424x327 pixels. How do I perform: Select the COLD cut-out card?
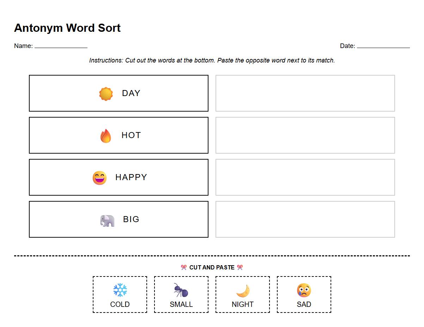(120, 294)
